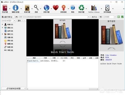The width and height of the screenshot is (125, 95).
Task: Toggle the green cover grid view button
Action: pos(122,17)
